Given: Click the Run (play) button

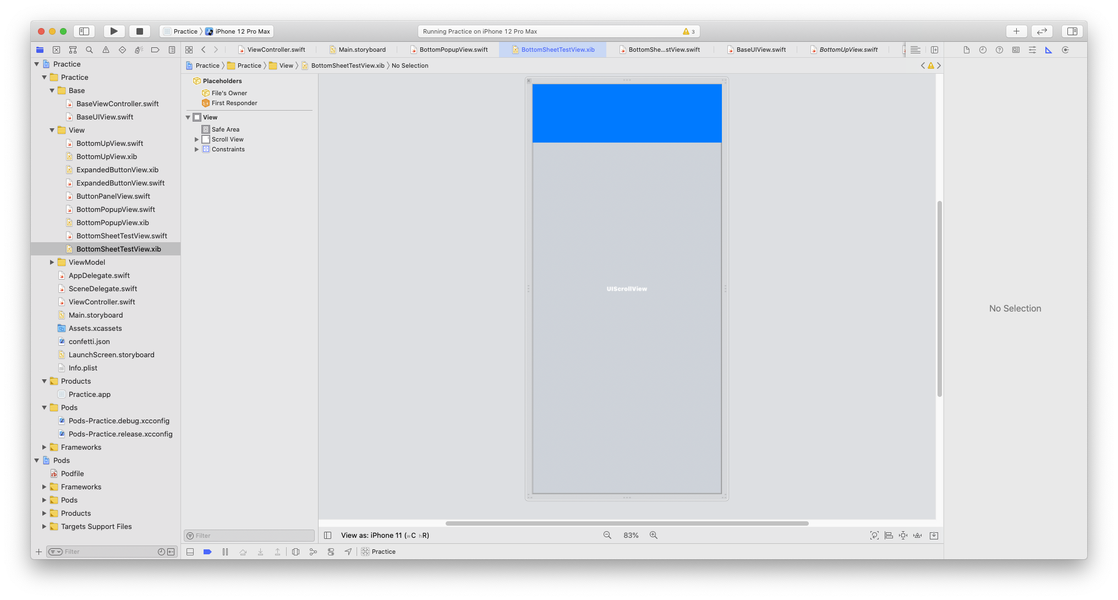Looking at the screenshot, I should point(114,31).
